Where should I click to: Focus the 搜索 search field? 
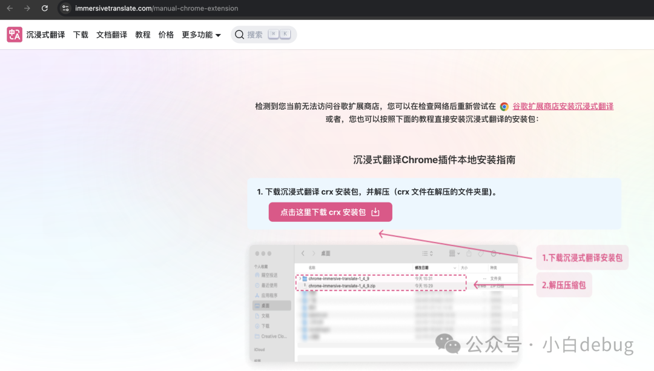pyautogui.click(x=263, y=35)
